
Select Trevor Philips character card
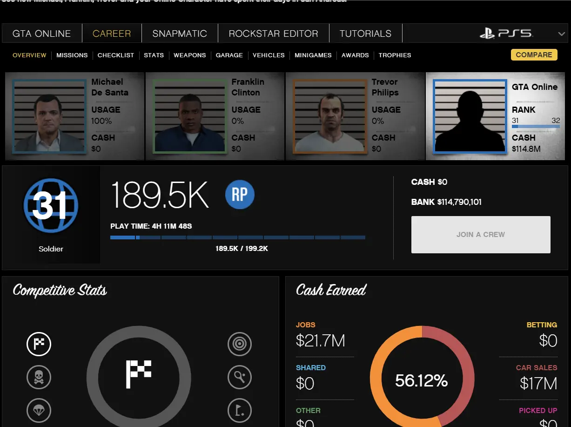point(355,116)
